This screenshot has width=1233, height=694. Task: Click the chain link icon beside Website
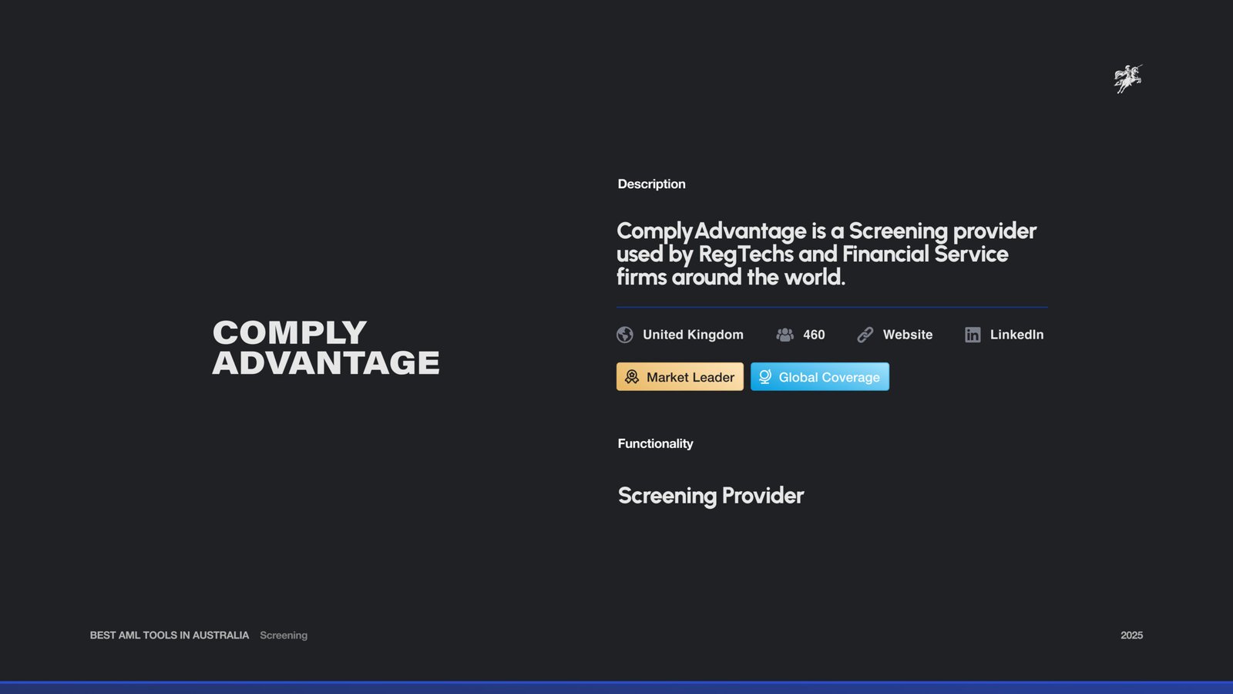[865, 335]
